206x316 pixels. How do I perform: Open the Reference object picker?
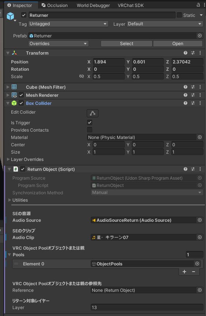tap(199, 290)
